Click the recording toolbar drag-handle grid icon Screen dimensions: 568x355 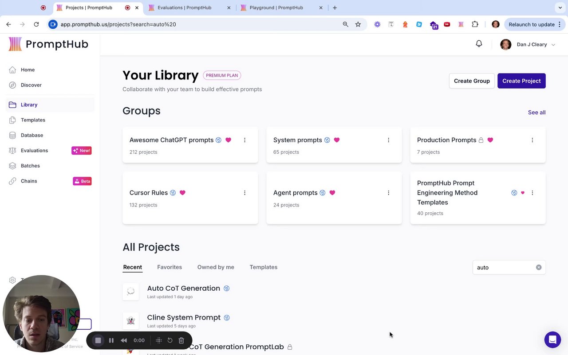coord(158,340)
